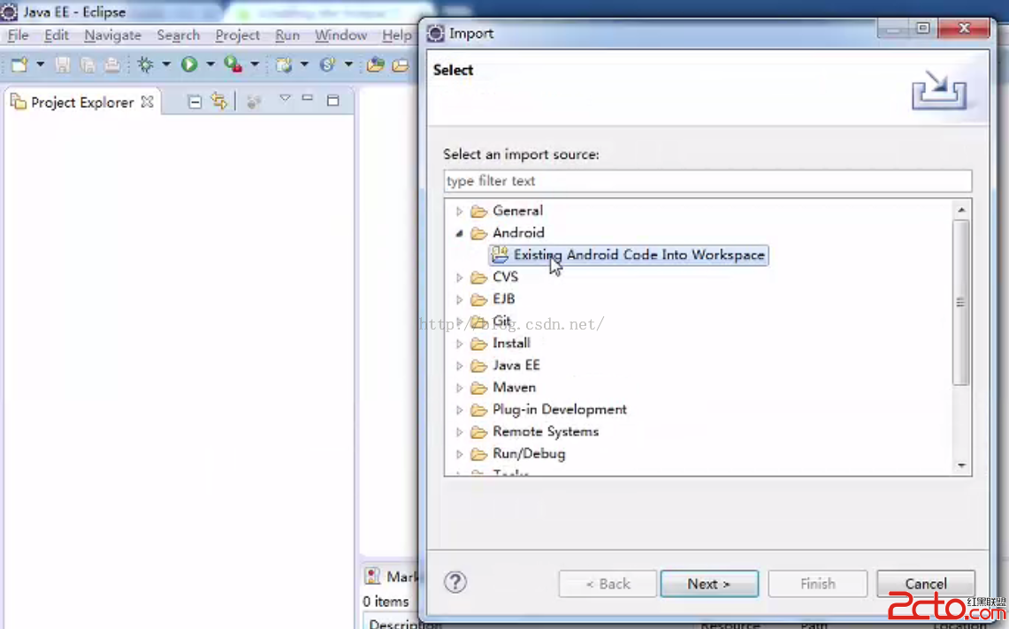The width and height of the screenshot is (1009, 629).
Task: Expand the Java EE import category
Action: click(x=460, y=366)
